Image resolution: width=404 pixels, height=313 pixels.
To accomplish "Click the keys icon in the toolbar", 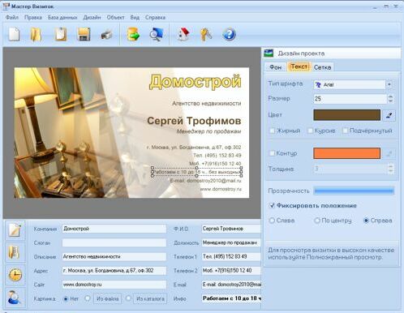I will (x=206, y=35).
